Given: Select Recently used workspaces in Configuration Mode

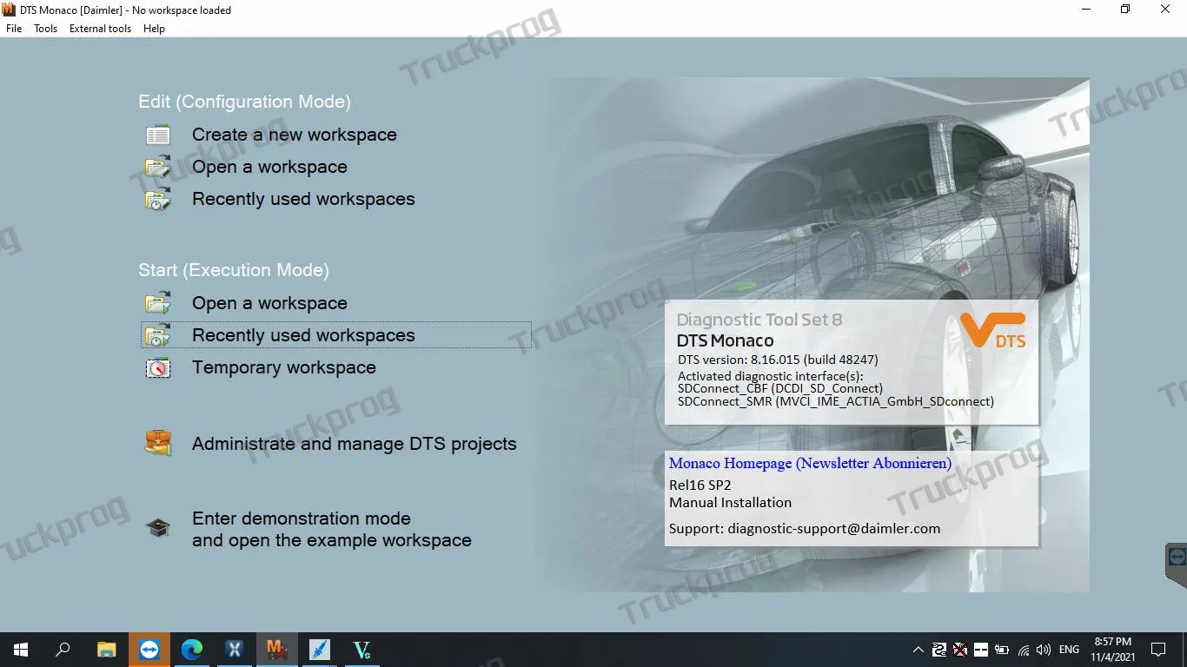Looking at the screenshot, I should click(x=303, y=199).
